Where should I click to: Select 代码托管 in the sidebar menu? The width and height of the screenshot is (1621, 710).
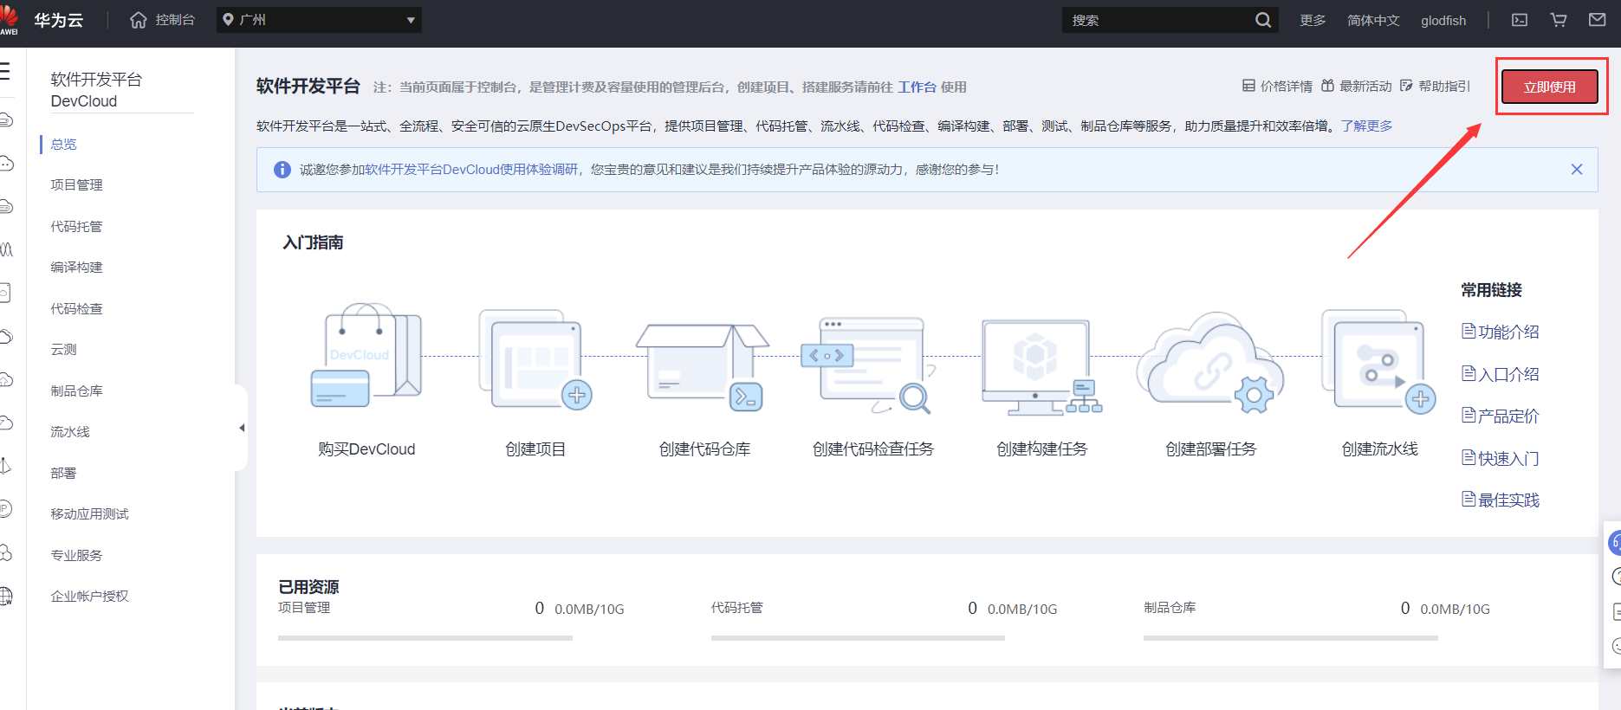[x=76, y=226]
